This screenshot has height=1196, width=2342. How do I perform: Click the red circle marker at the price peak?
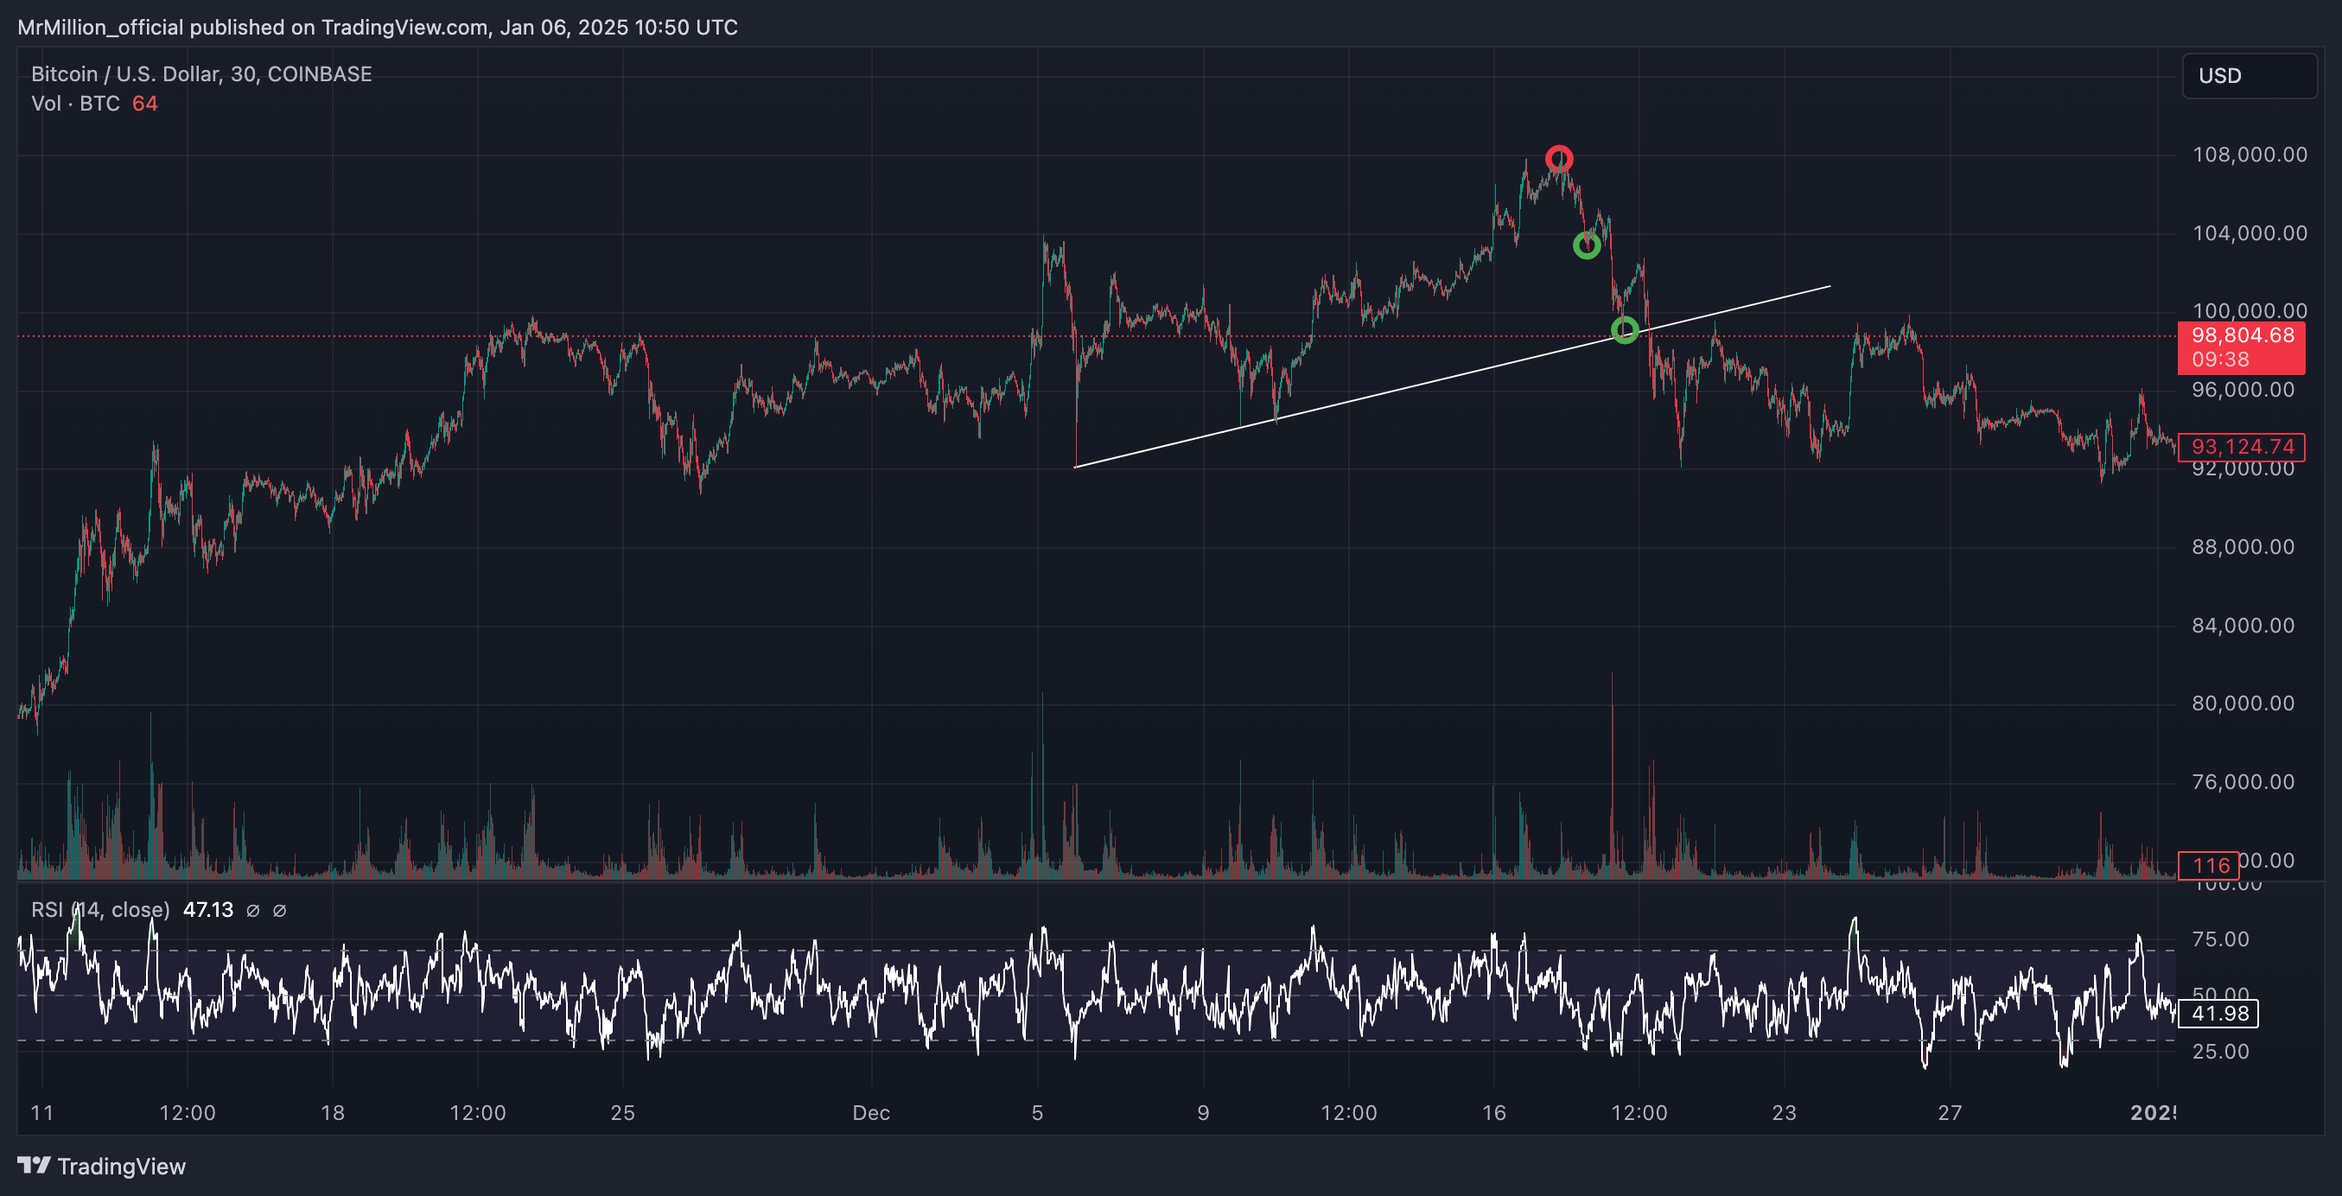1559,159
